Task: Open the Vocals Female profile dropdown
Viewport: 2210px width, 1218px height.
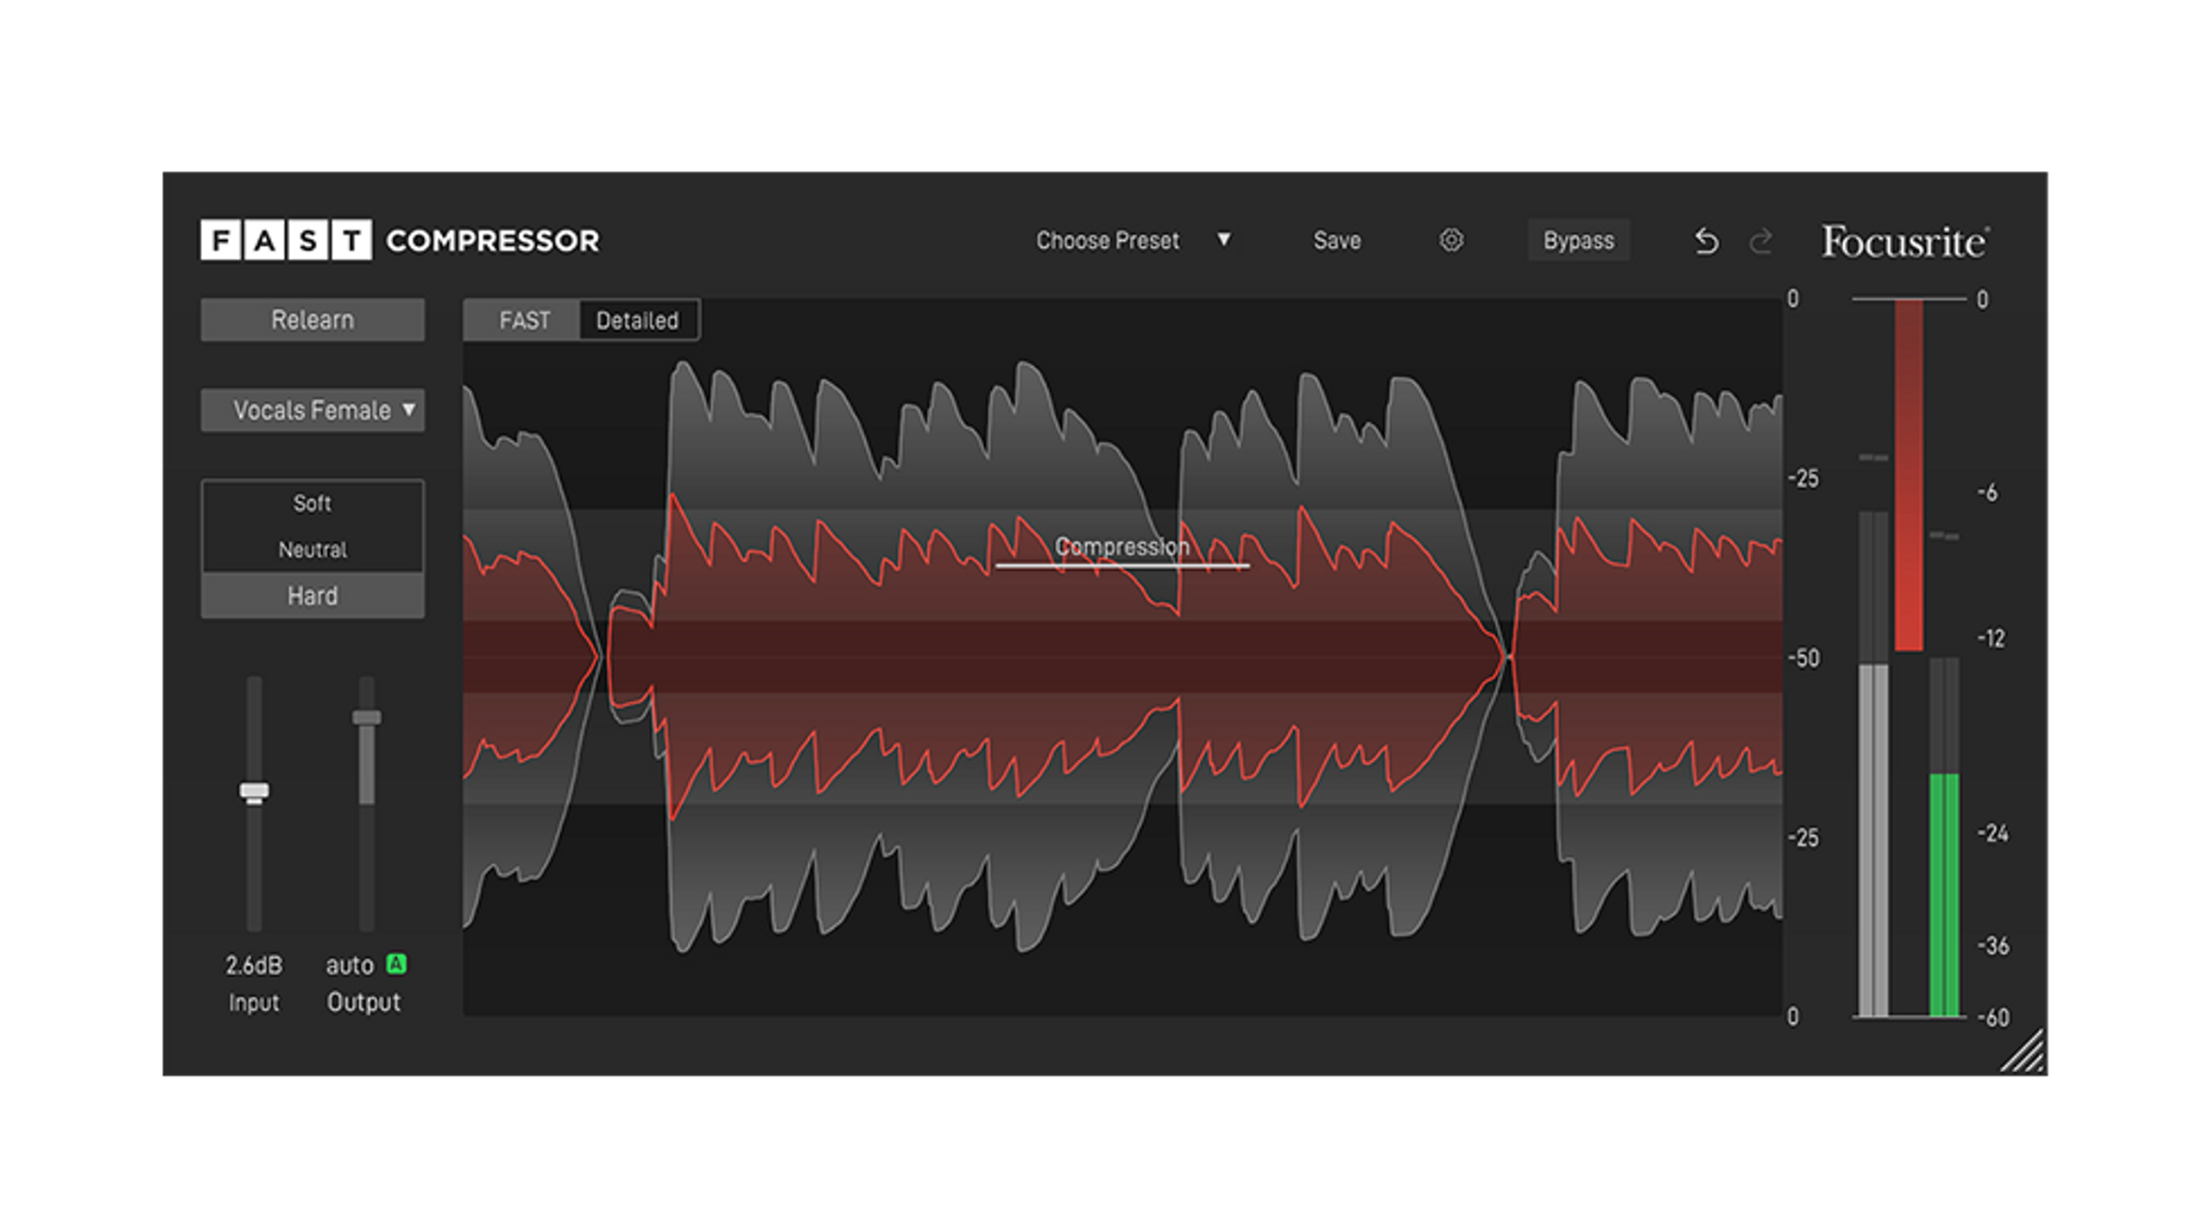Action: 313,410
